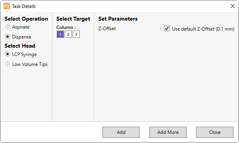Click the Task Details title text
This screenshot has width=239, height=143.
coord(24,6)
